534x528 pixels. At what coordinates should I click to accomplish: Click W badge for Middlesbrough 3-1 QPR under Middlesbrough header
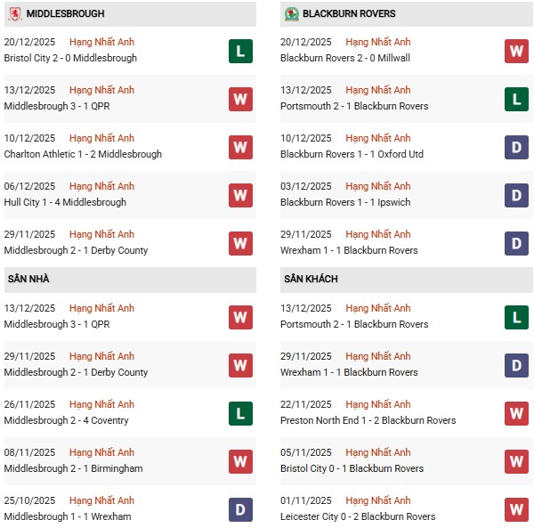(240, 99)
